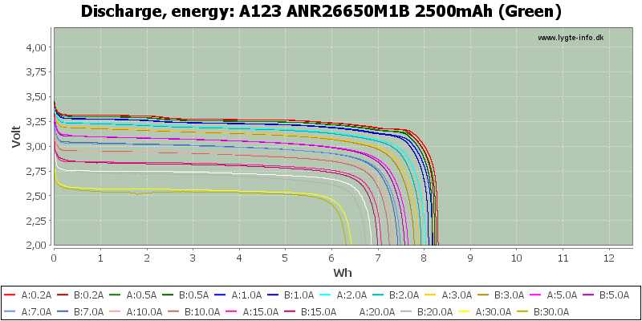
Task: Click the 2,00 y-axis tick label
Action: 38,246
